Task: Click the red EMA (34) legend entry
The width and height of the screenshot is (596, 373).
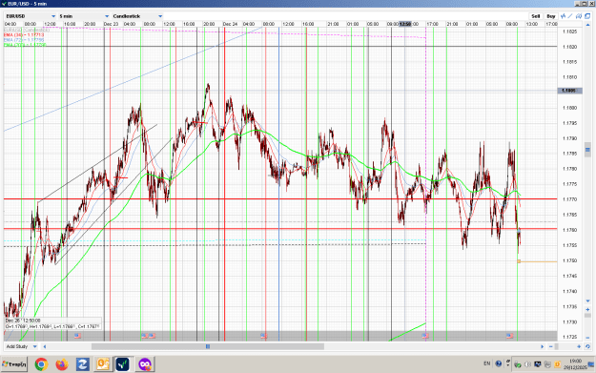Action: click(x=24, y=34)
